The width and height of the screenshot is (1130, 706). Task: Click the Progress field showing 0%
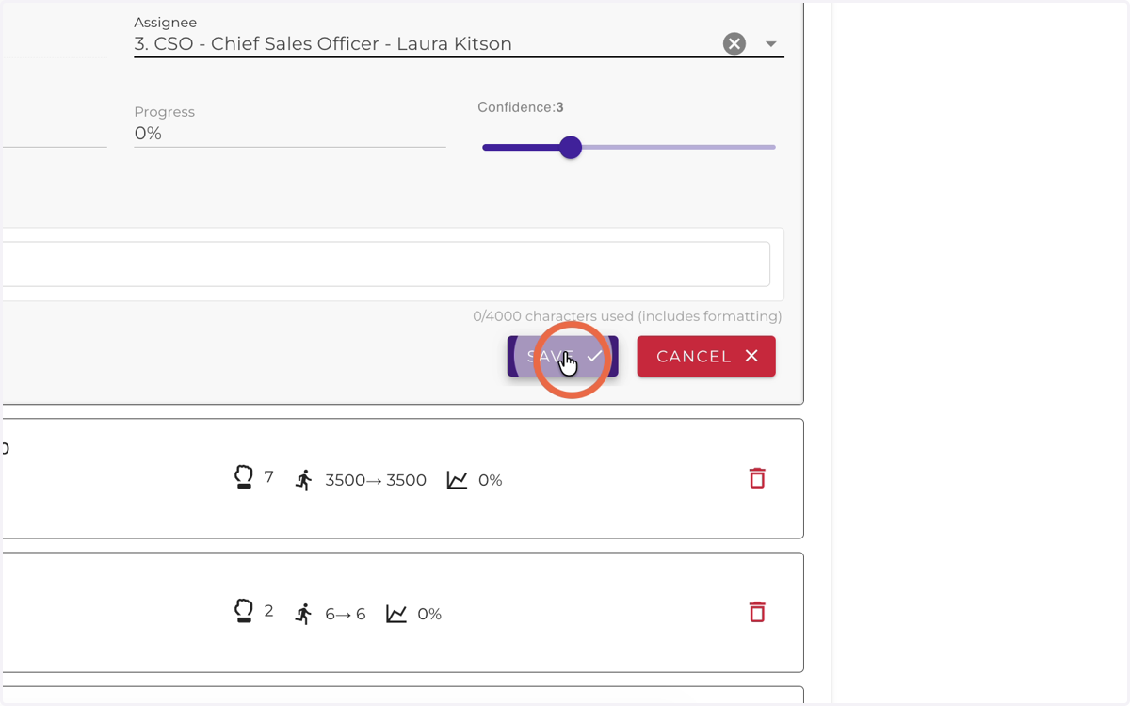click(289, 134)
